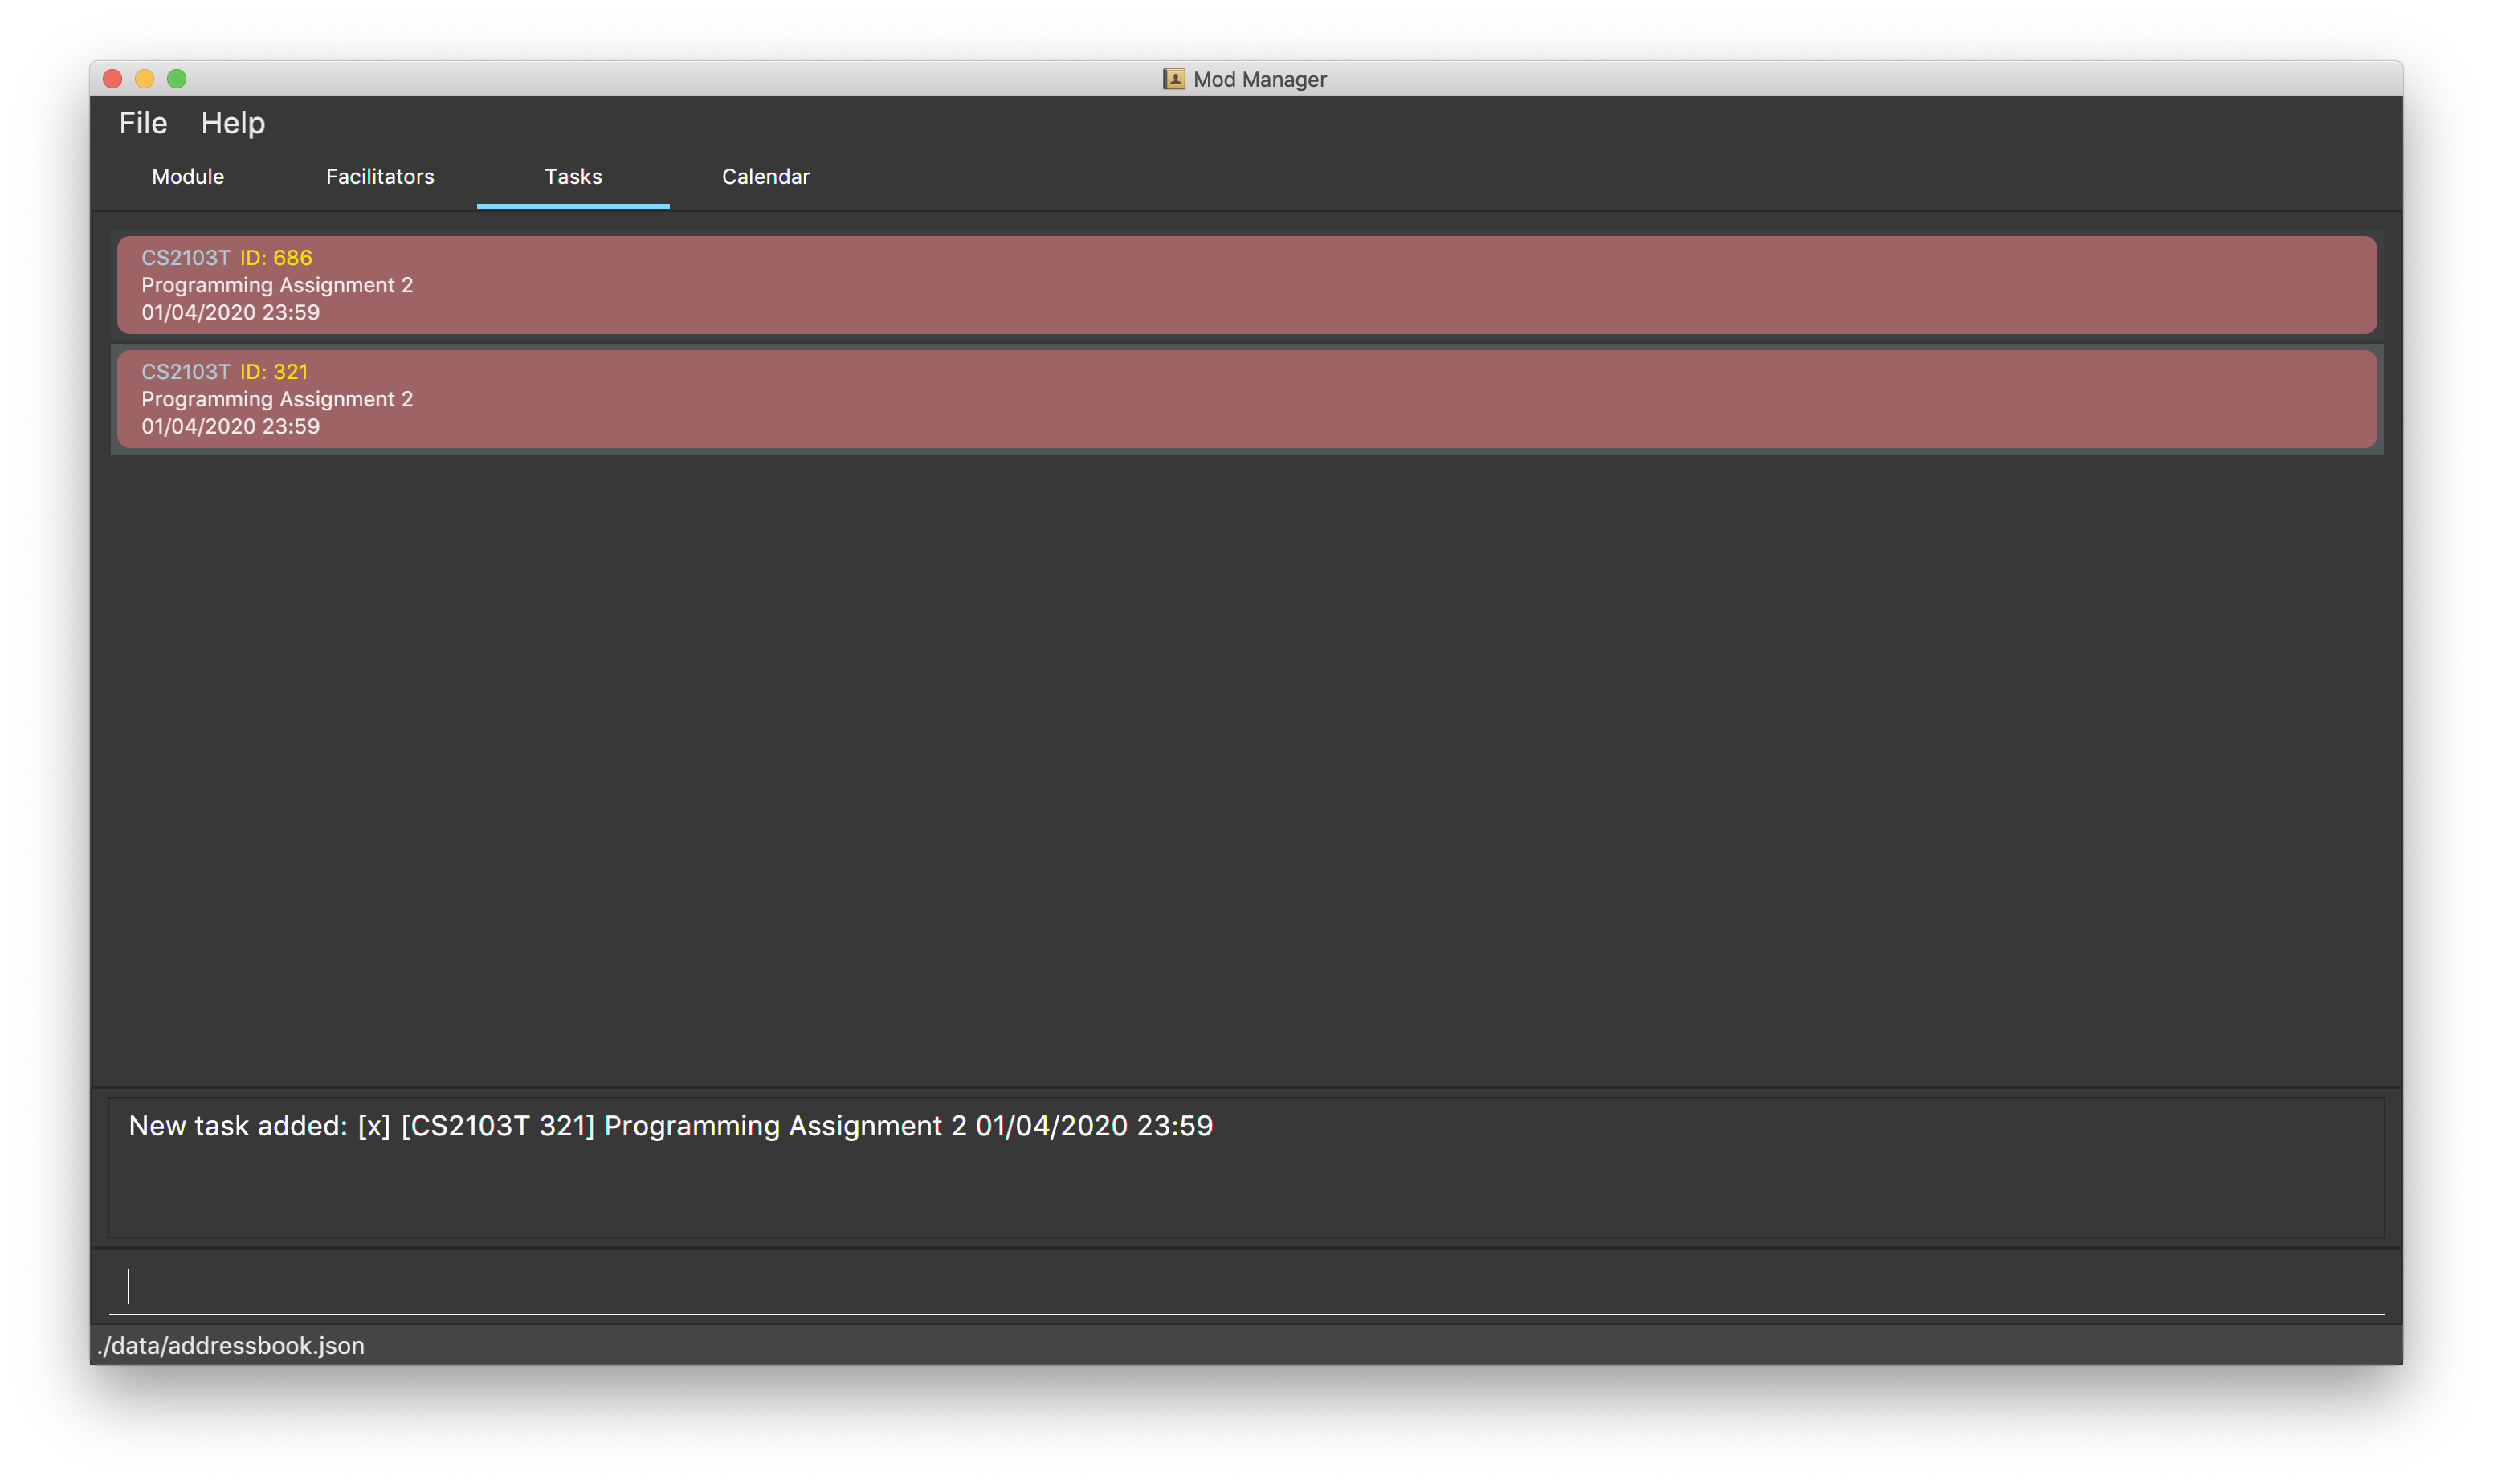Image resolution: width=2493 pixels, height=1484 pixels.
Task: Select the task card with ID 321
Action: [1246, 399]
